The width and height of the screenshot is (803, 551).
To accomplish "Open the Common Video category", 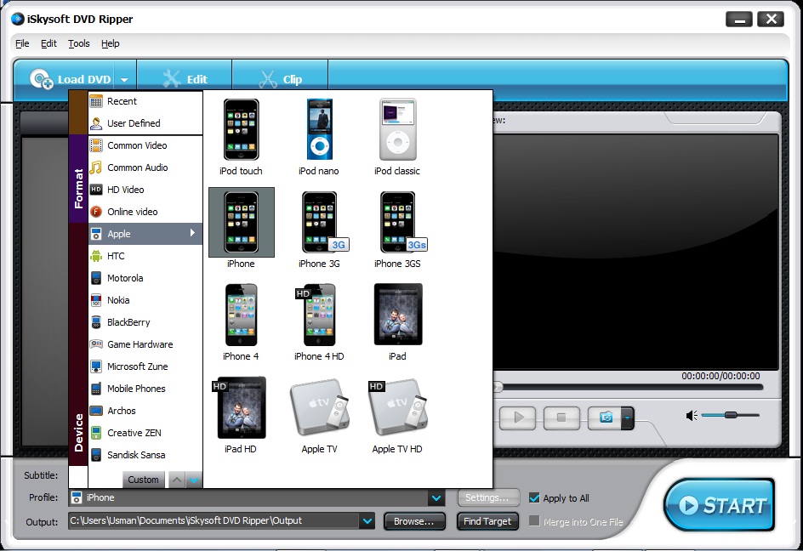I will tap(145, 145).
